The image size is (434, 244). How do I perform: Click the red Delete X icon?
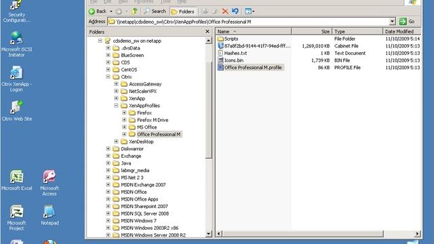(x=225, y=12)
